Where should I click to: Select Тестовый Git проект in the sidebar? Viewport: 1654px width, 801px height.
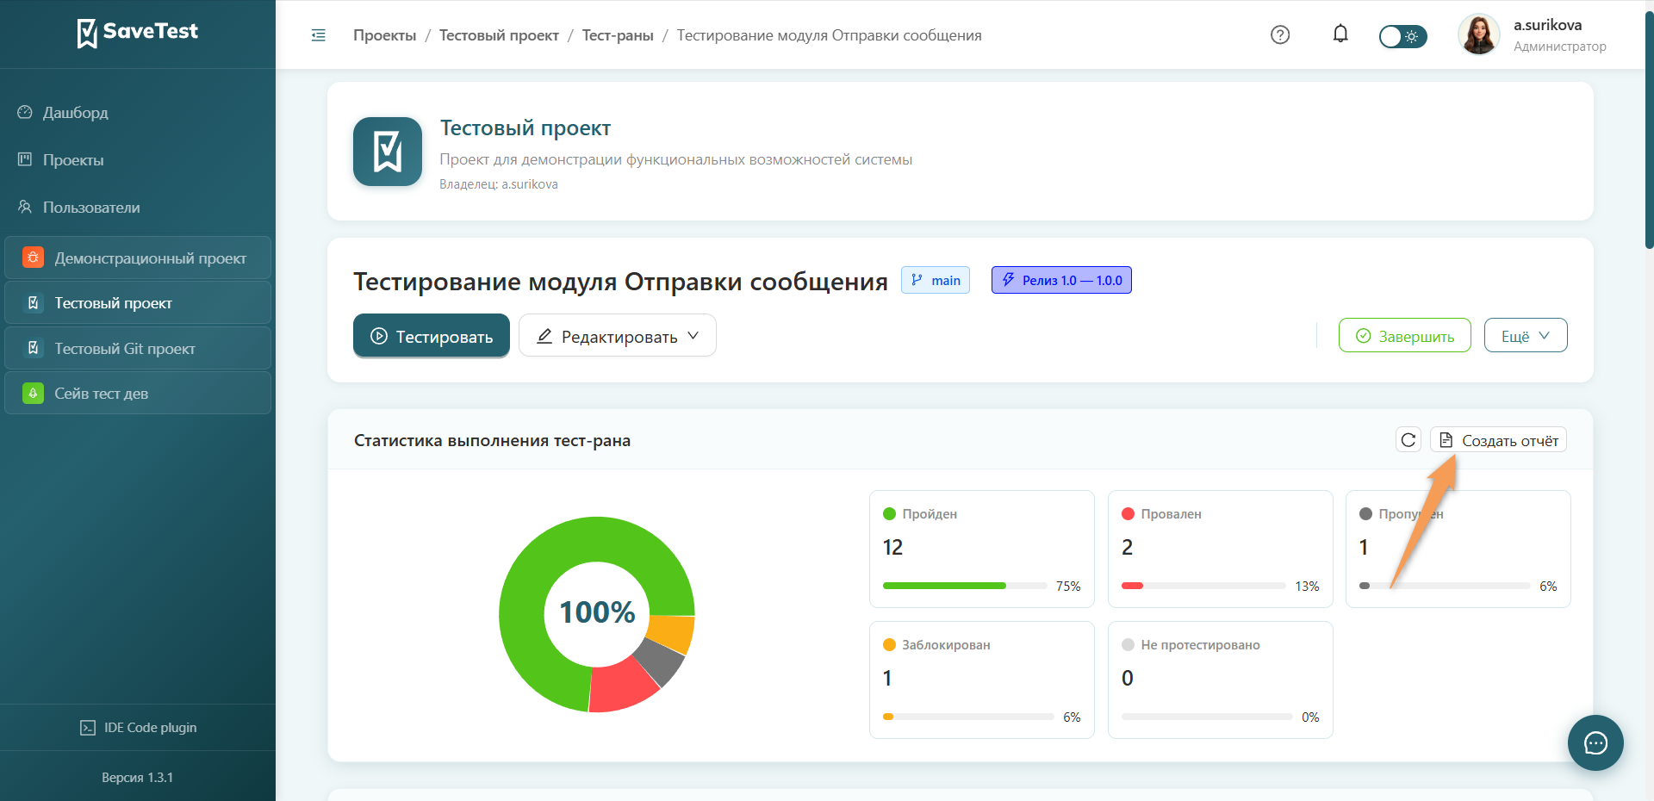138,349
